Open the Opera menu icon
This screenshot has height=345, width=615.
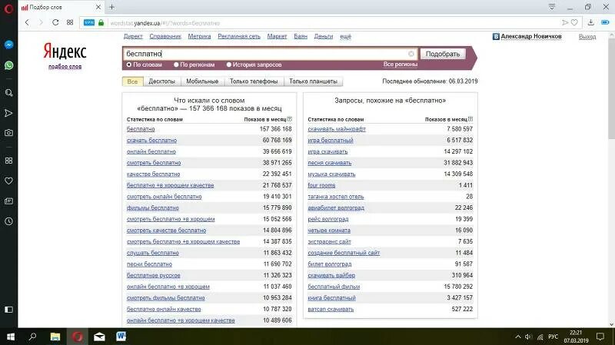click(8, 8)
